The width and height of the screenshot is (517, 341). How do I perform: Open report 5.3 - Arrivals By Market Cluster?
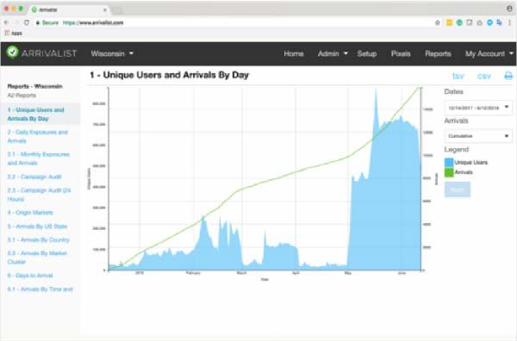coord(37,257)
